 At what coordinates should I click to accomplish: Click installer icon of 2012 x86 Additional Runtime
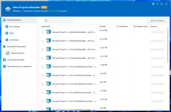click(48, 84)
